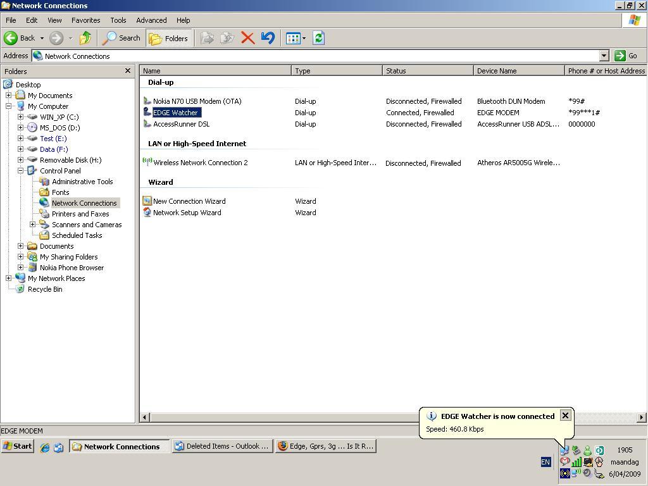Close the Folders pane

pos(128,71)
